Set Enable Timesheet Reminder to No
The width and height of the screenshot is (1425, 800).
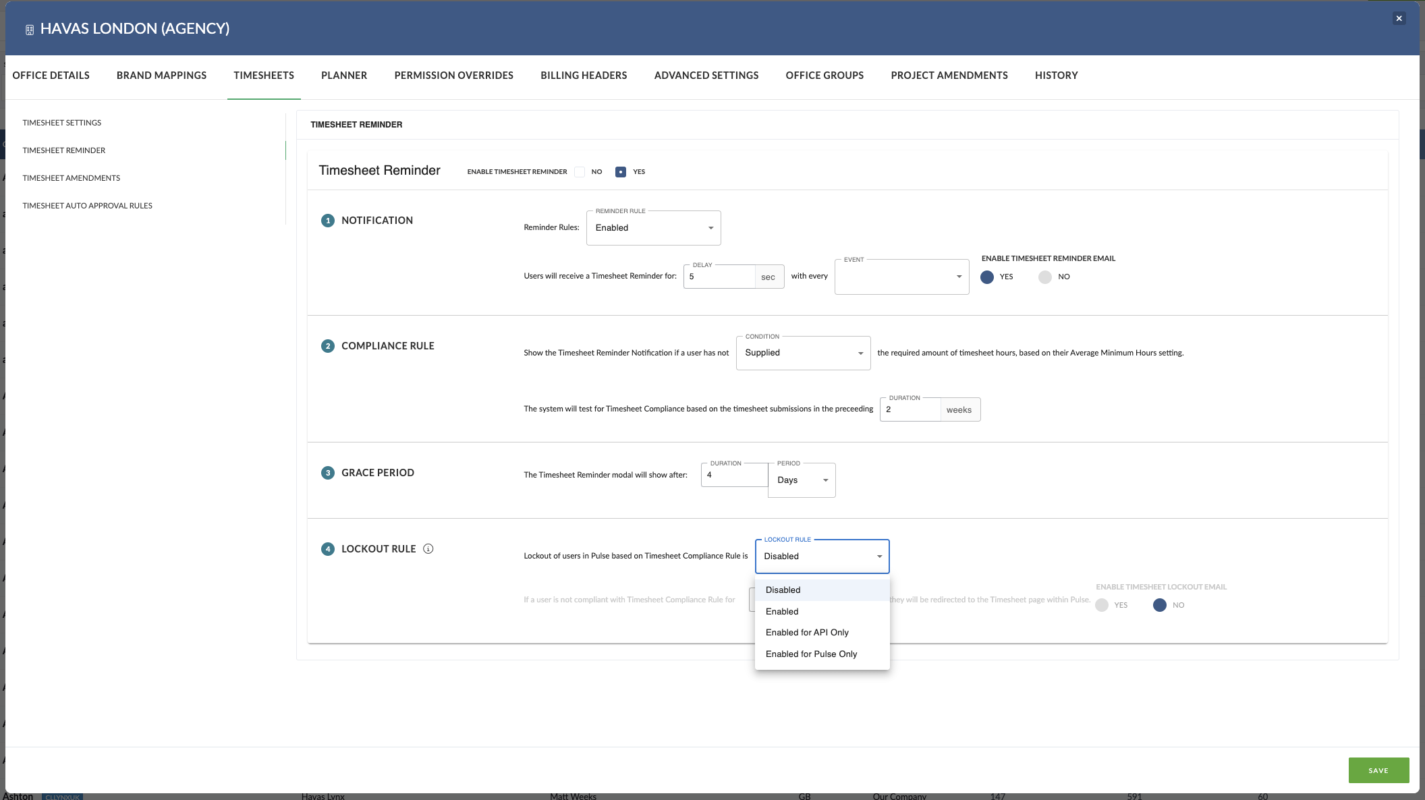coord(580,171)
